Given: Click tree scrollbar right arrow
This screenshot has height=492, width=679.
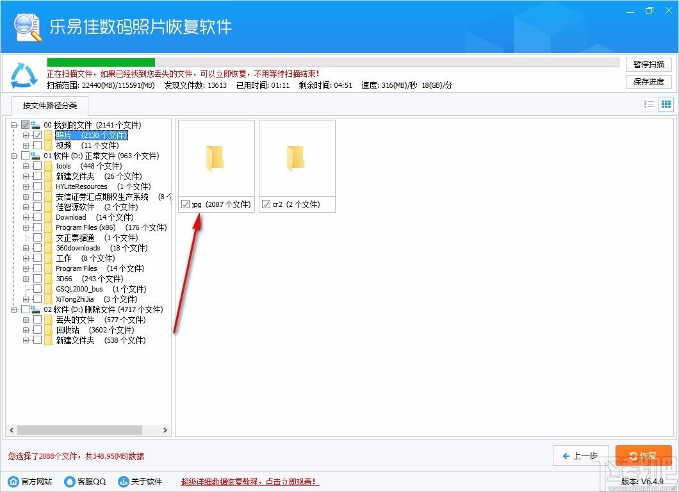Looking at the screenshot, I should [x=165, y=430].
